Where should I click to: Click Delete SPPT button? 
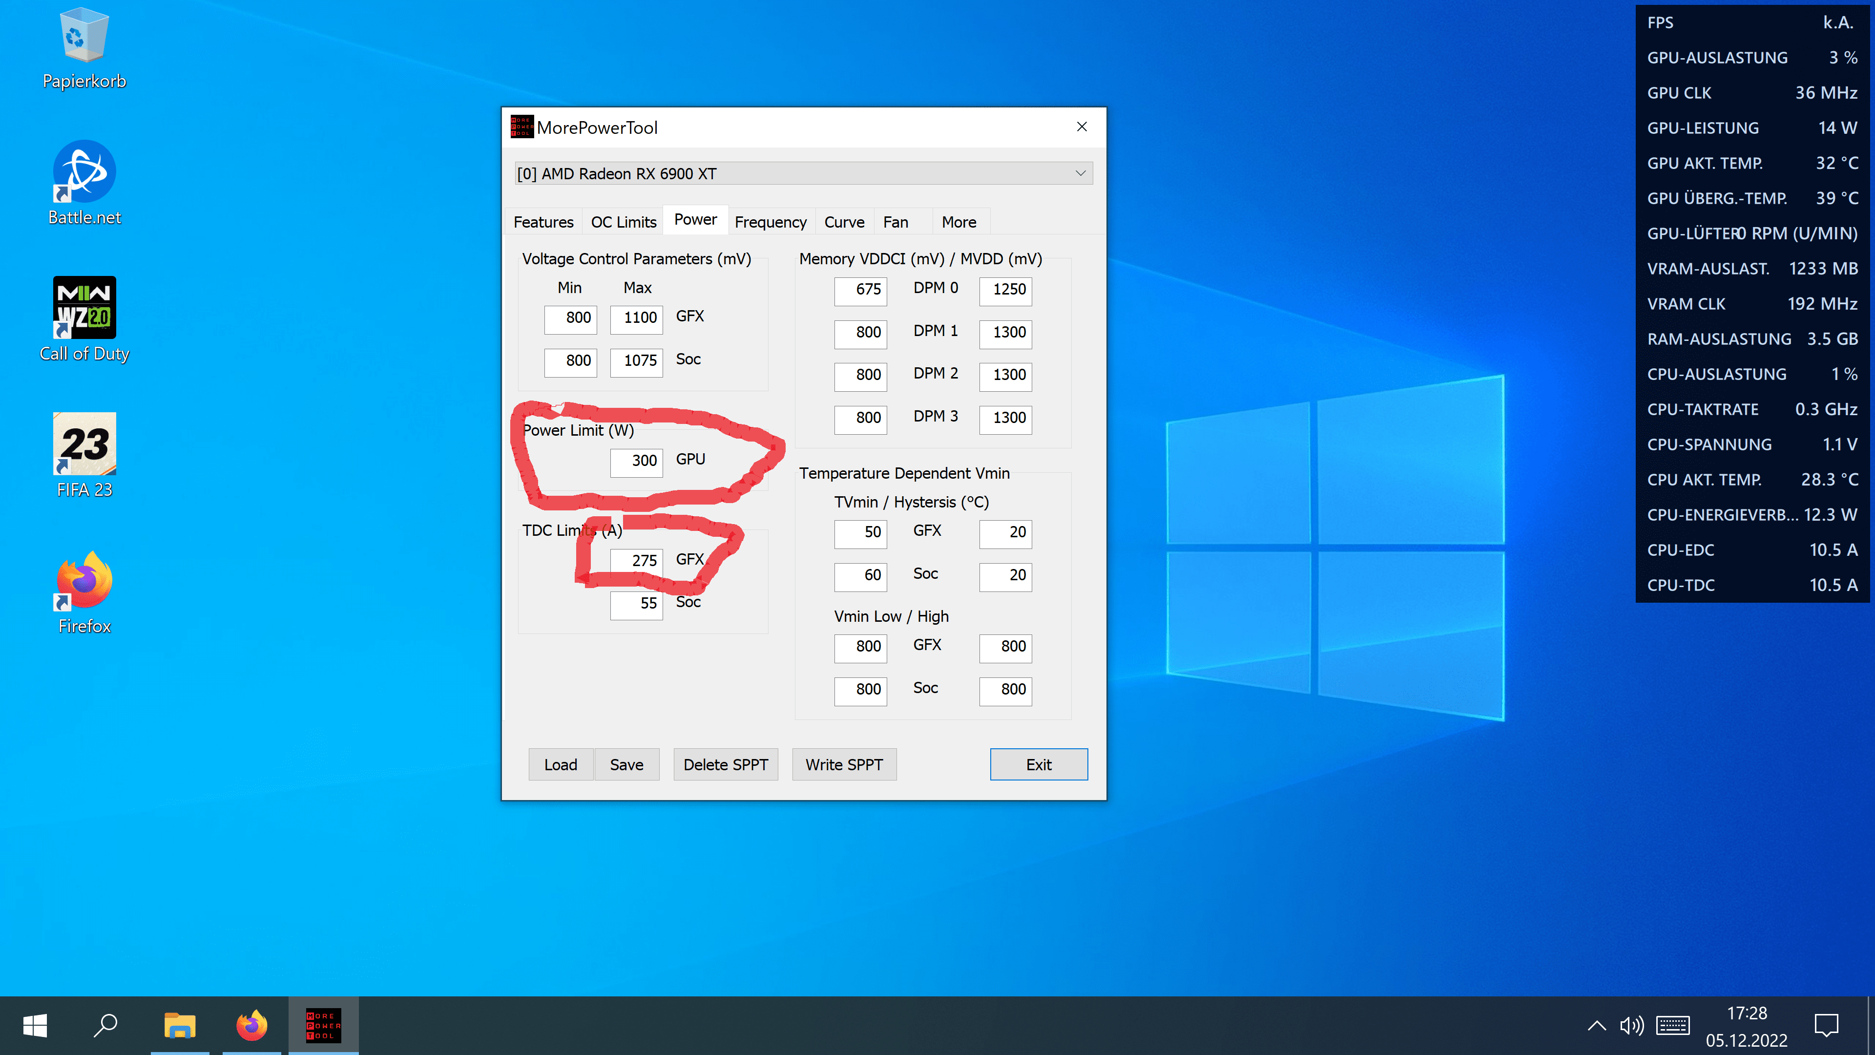click(x=726, y=764)
